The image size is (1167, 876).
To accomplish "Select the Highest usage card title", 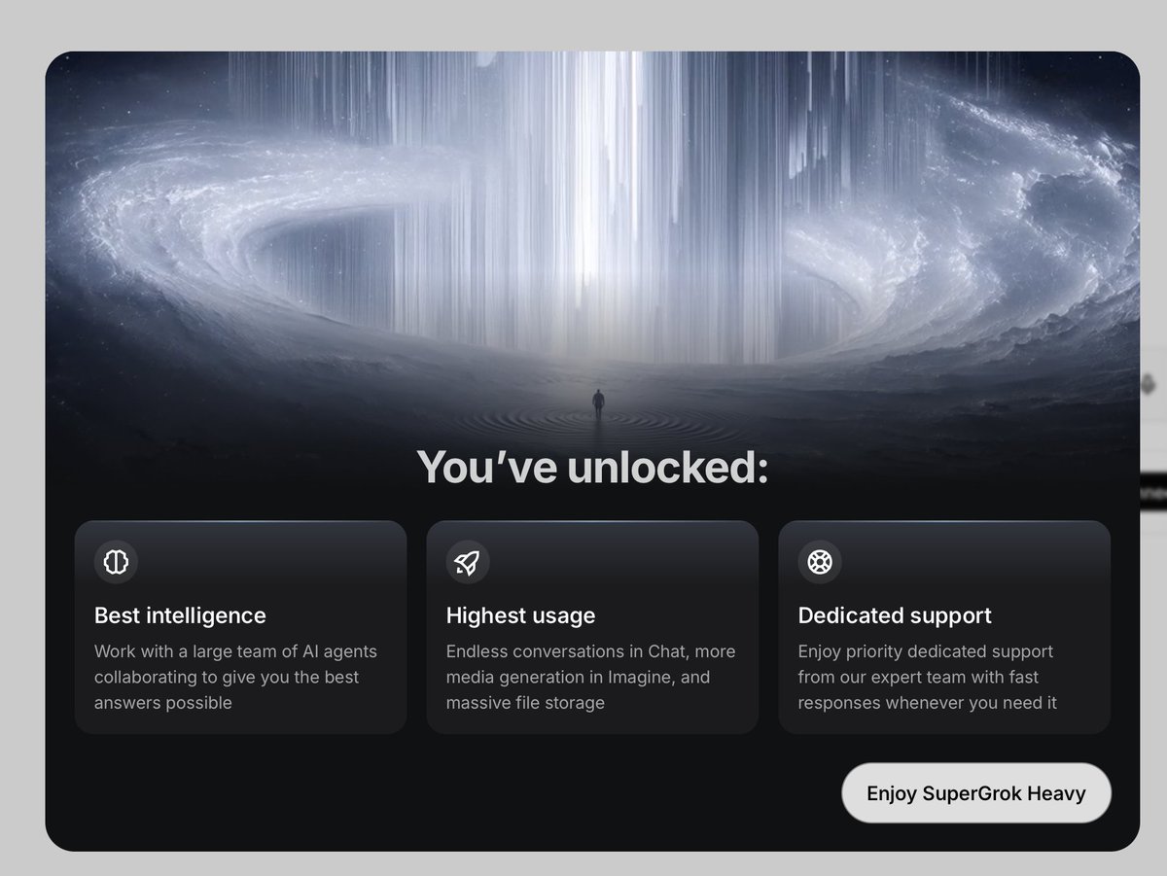I will [x=520, y=615].
